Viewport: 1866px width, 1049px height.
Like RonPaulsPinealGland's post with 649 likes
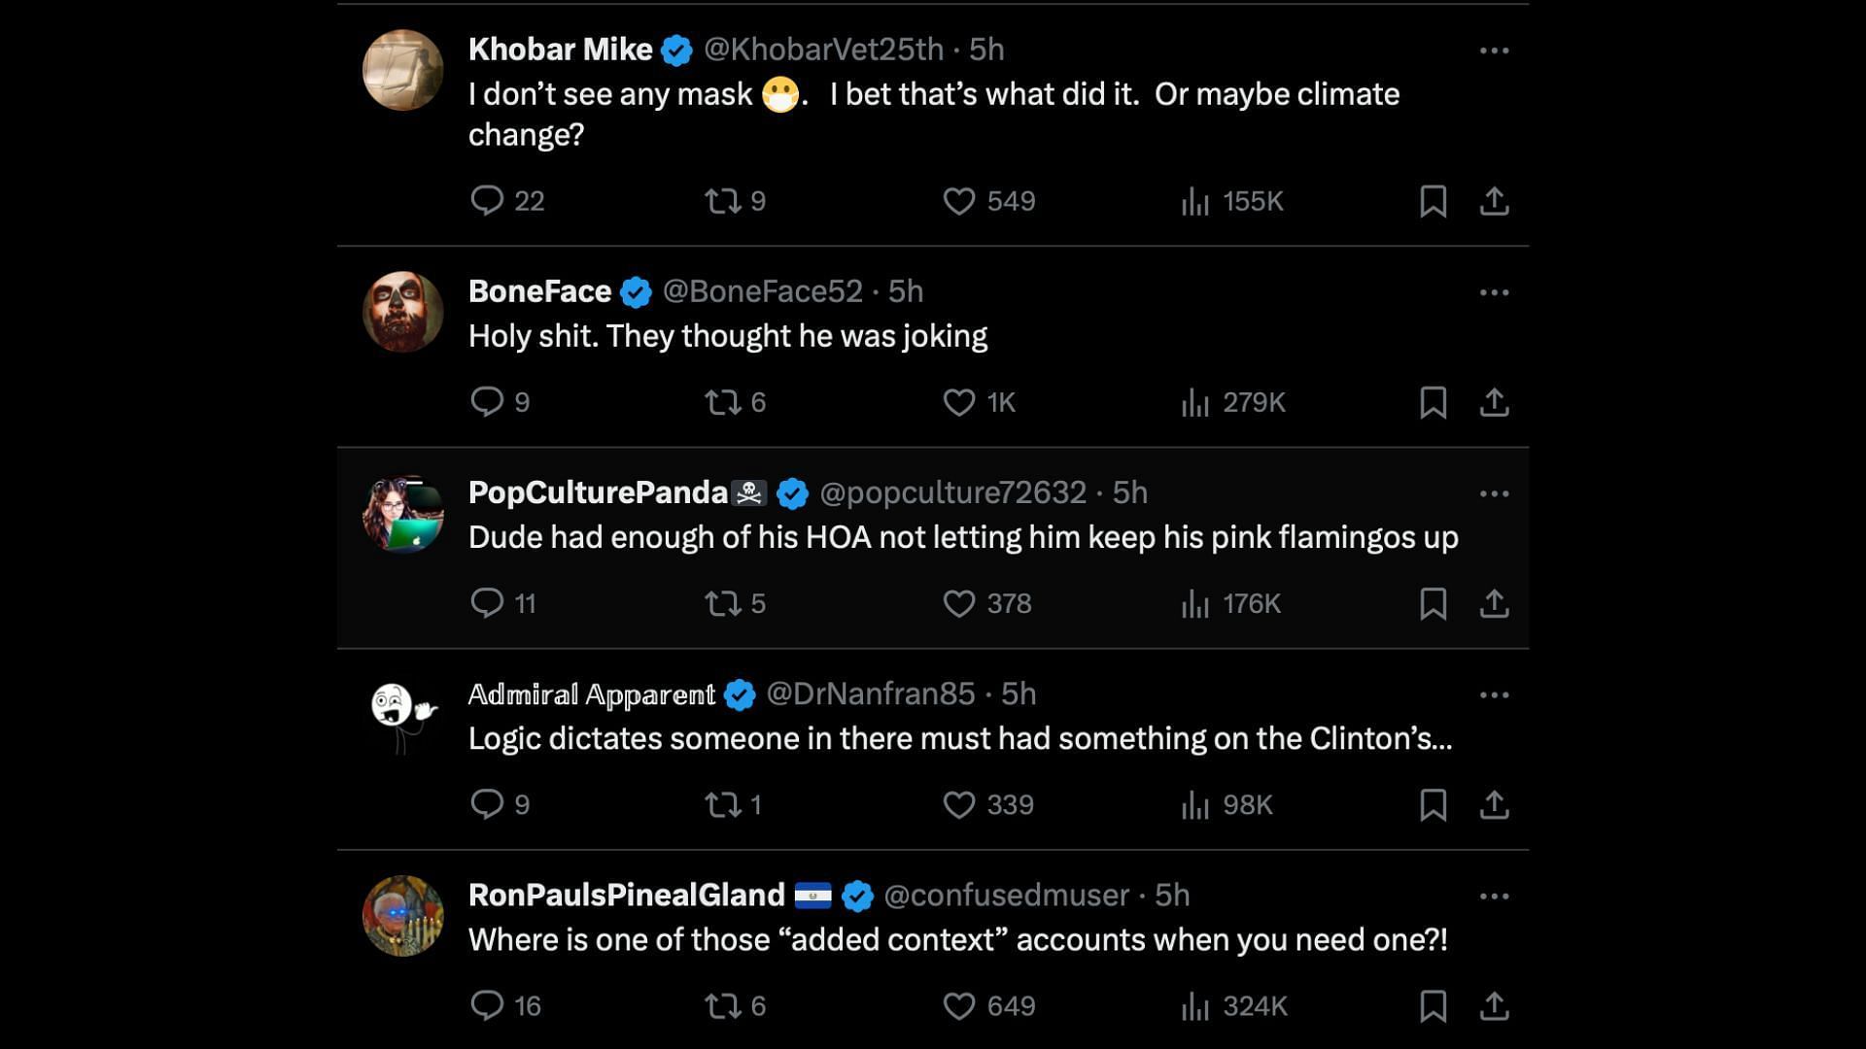pyautogui.click(x=959, y=1005)
